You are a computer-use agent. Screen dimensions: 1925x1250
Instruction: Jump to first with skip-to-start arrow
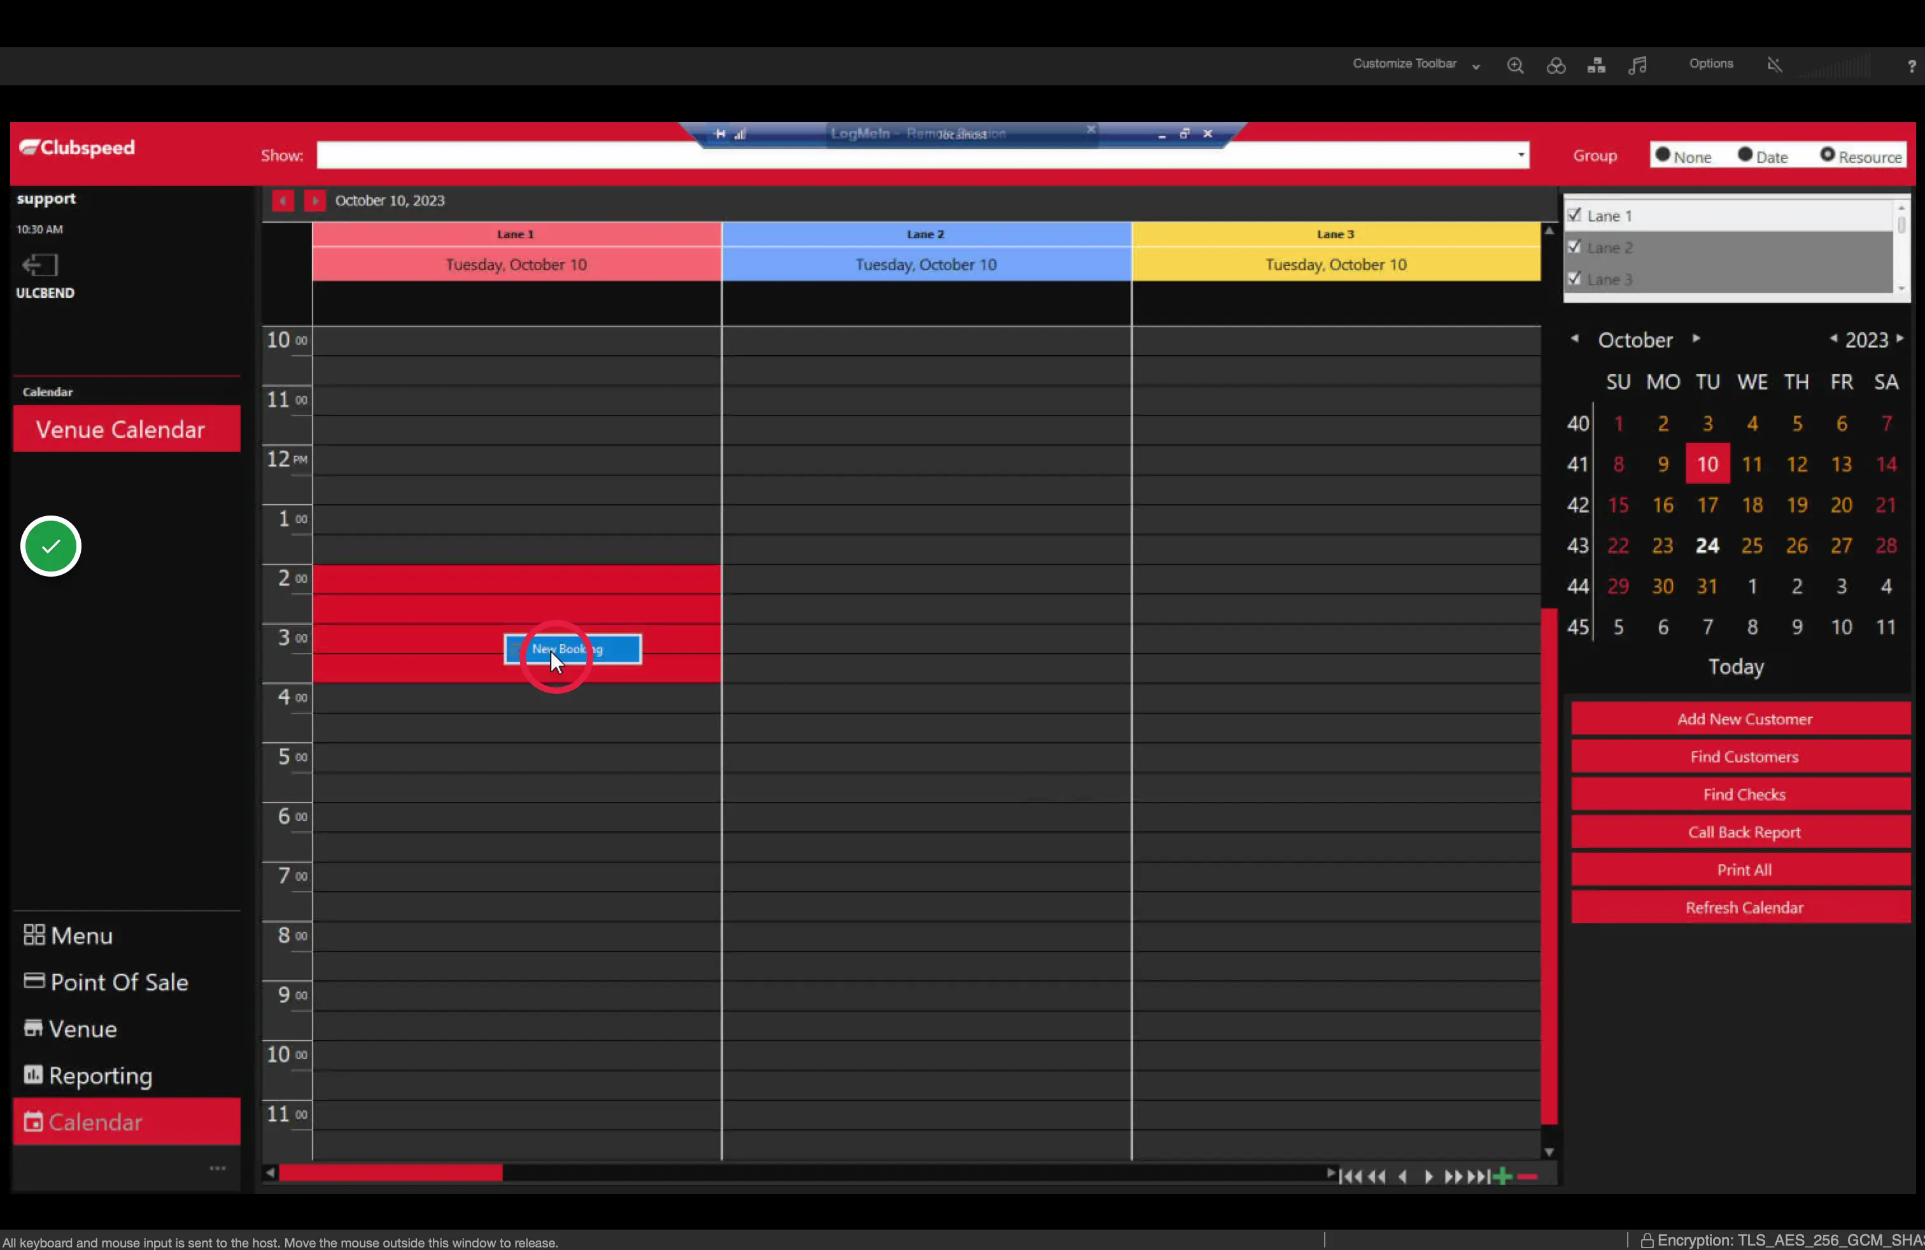coord(1350,1176)
